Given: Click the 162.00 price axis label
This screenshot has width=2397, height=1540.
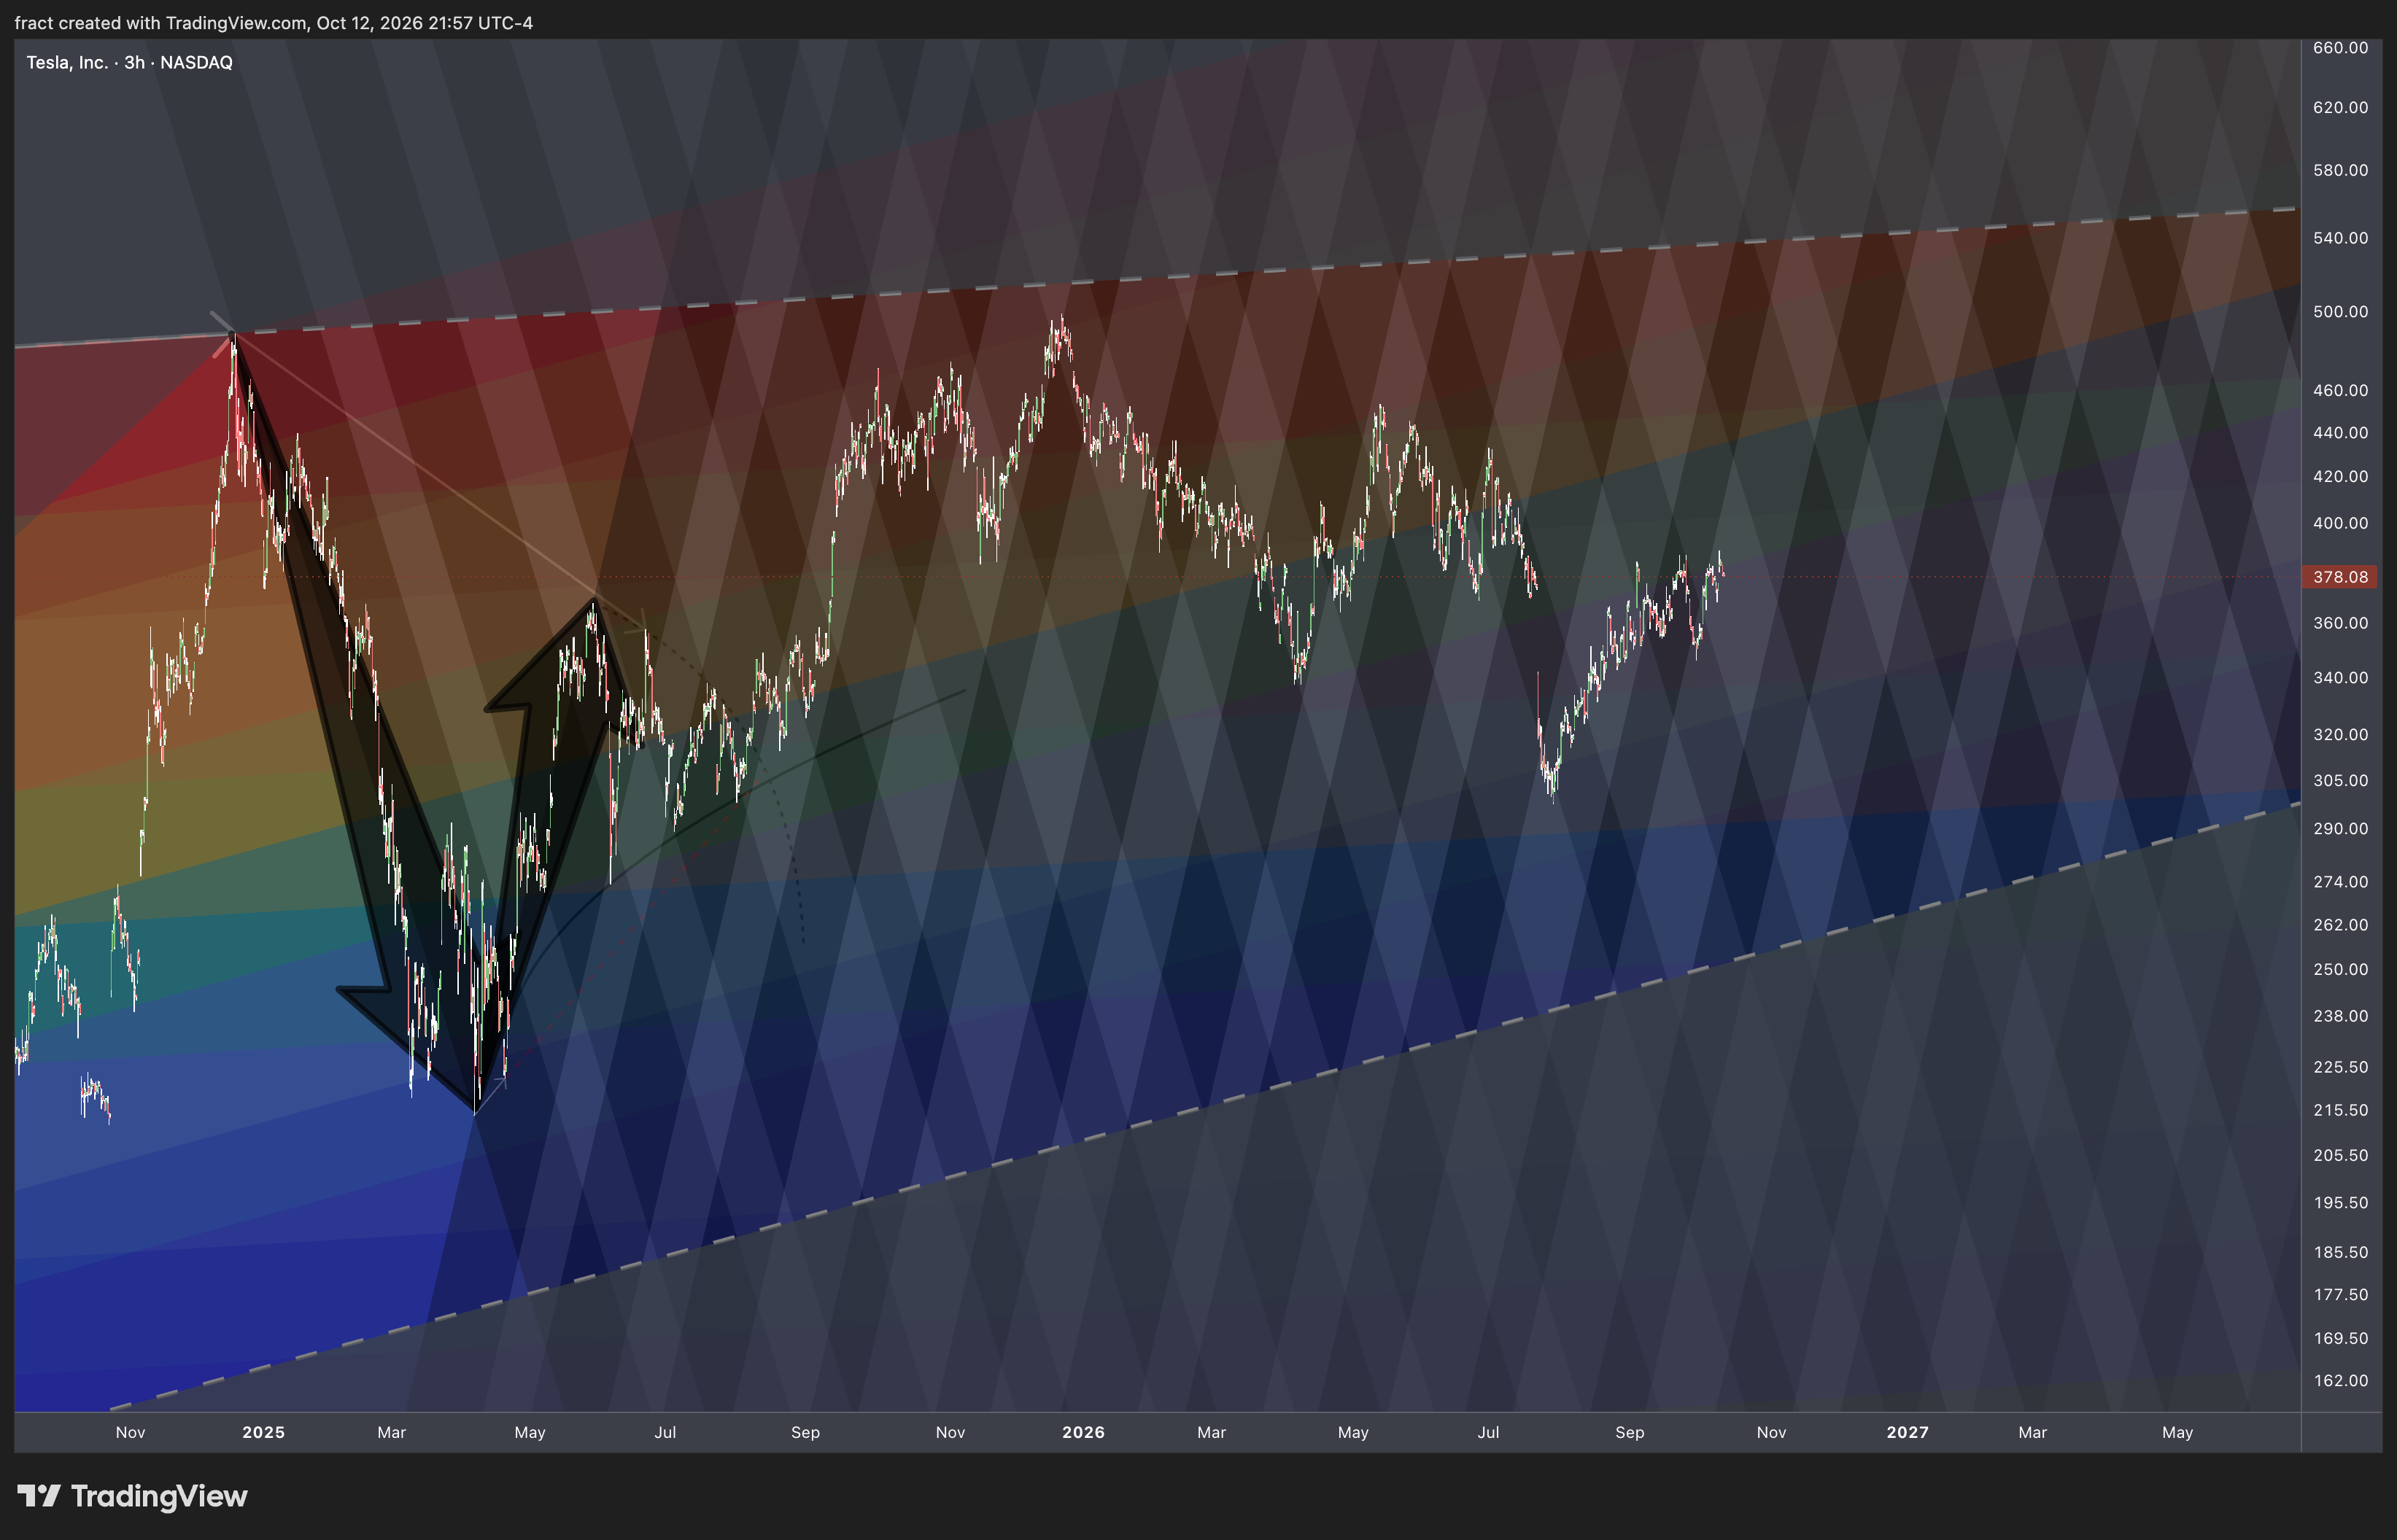Looking at the screenshot, I should pyautogui.click(x=2340, y=1381).
